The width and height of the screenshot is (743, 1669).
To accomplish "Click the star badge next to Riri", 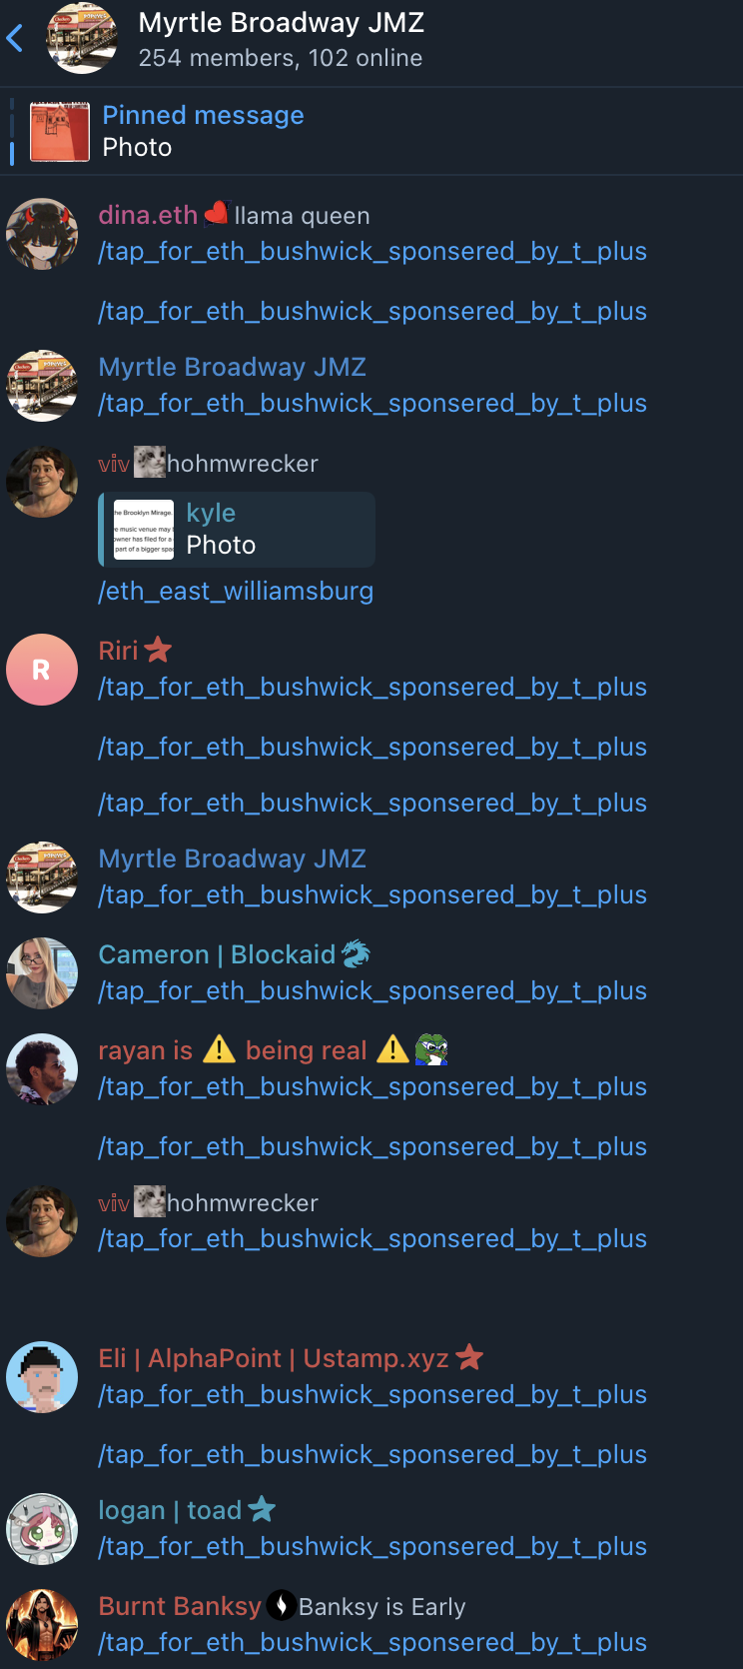I will point(158,651).
